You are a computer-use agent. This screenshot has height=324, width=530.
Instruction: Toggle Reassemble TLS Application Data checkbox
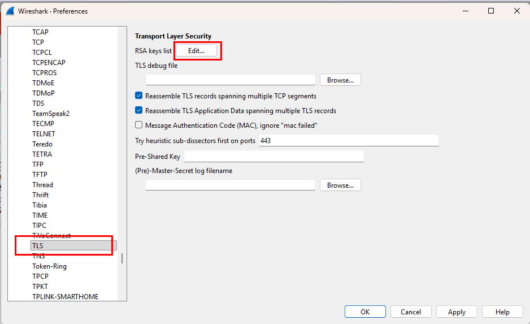[139, 111]
